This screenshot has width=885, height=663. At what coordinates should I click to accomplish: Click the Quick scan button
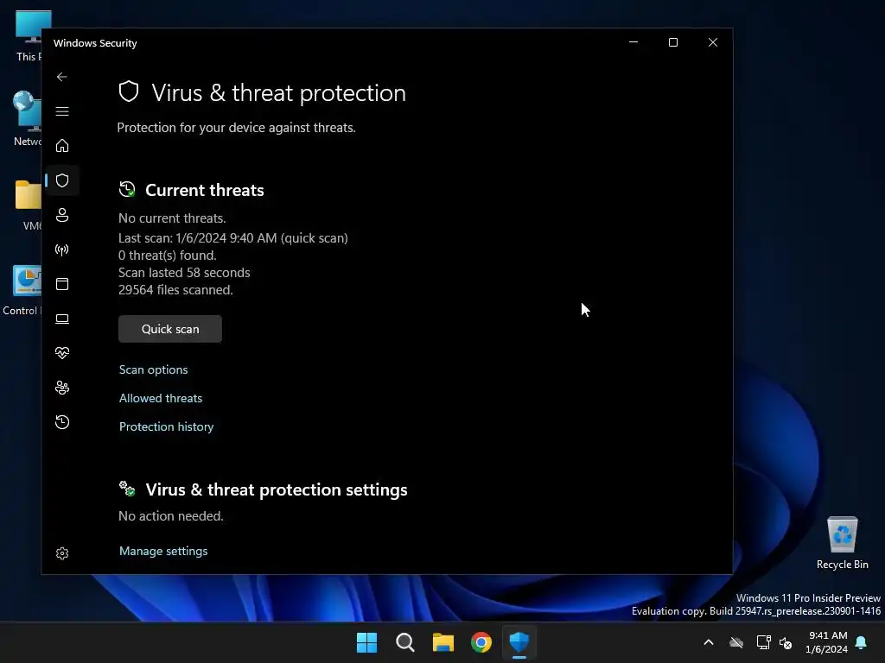click(170, 329)
